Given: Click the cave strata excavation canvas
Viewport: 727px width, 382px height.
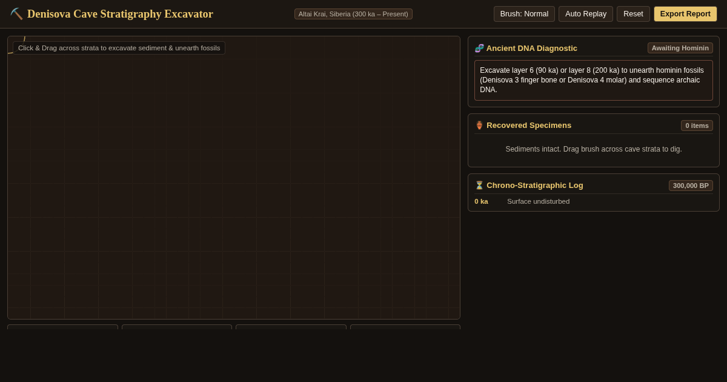Looking at the screenshot, I should tap(234, 178).
